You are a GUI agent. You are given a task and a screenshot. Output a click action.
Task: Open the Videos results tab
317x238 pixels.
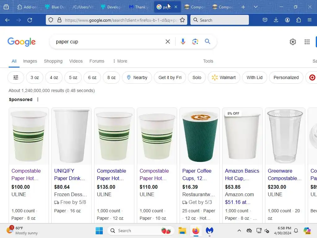(x=76, y=61)
